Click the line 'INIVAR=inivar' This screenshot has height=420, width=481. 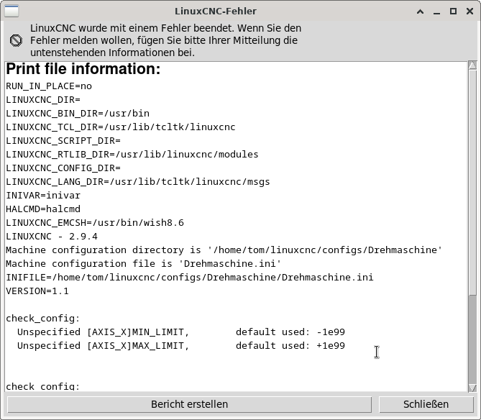[x=43, y=196]
